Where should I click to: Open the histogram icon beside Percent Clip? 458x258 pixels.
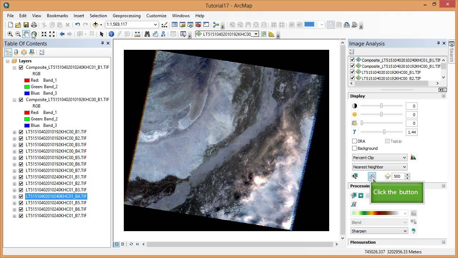click(413, 157)
